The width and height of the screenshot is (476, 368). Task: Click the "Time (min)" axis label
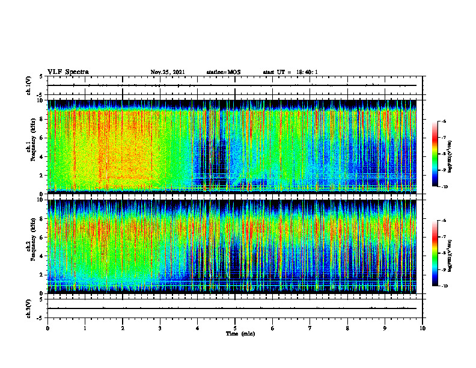(x=240, y=334)
